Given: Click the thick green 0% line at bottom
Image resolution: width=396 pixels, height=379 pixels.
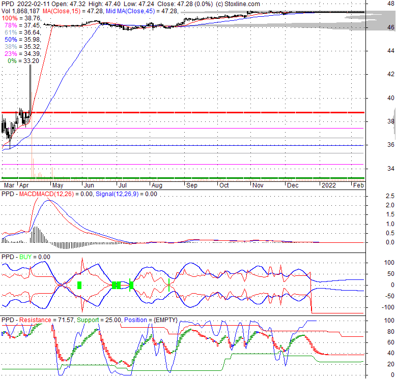Looking at the screenshot, I should click(183, 178).
